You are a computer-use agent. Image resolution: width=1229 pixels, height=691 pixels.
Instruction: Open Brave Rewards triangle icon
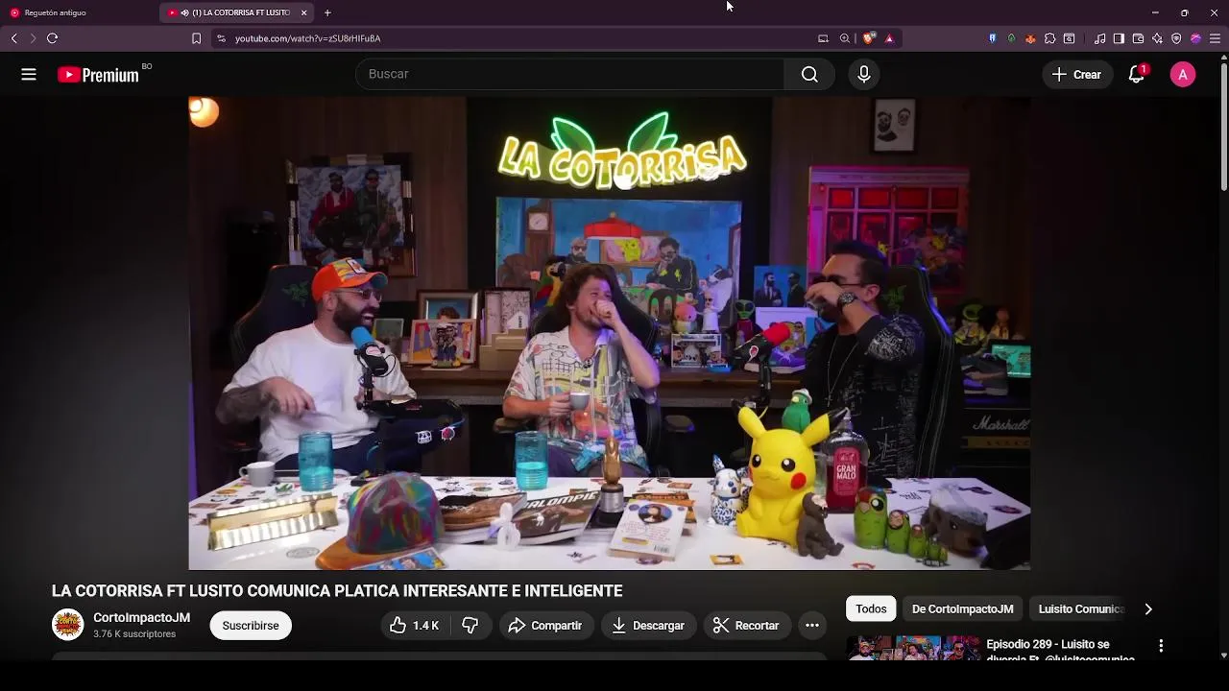tap(889, 38)
